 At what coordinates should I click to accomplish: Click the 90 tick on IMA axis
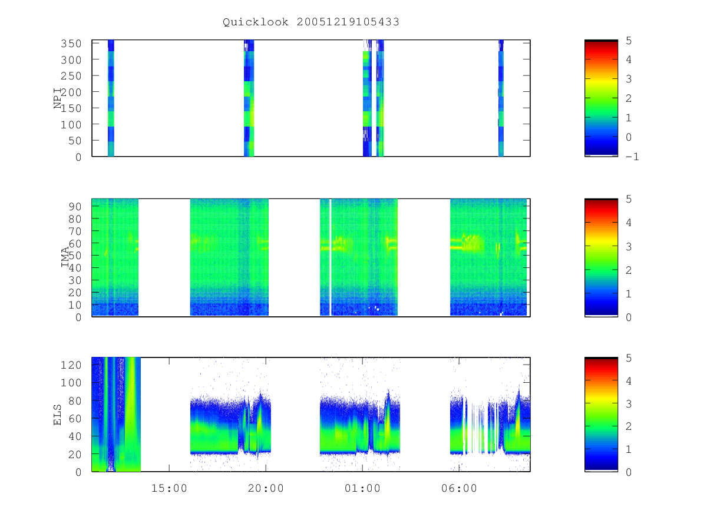[x=75, y=206]
